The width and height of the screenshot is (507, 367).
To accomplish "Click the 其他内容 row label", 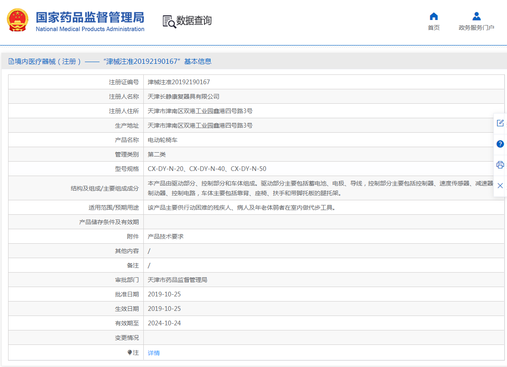I will coord(127,251).
